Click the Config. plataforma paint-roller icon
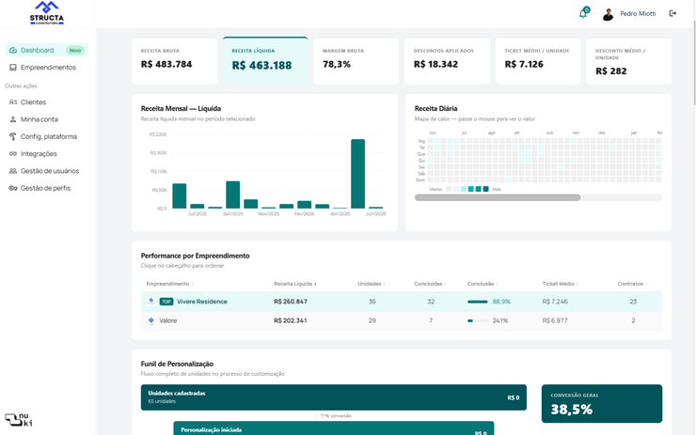 tap(13, 136)
